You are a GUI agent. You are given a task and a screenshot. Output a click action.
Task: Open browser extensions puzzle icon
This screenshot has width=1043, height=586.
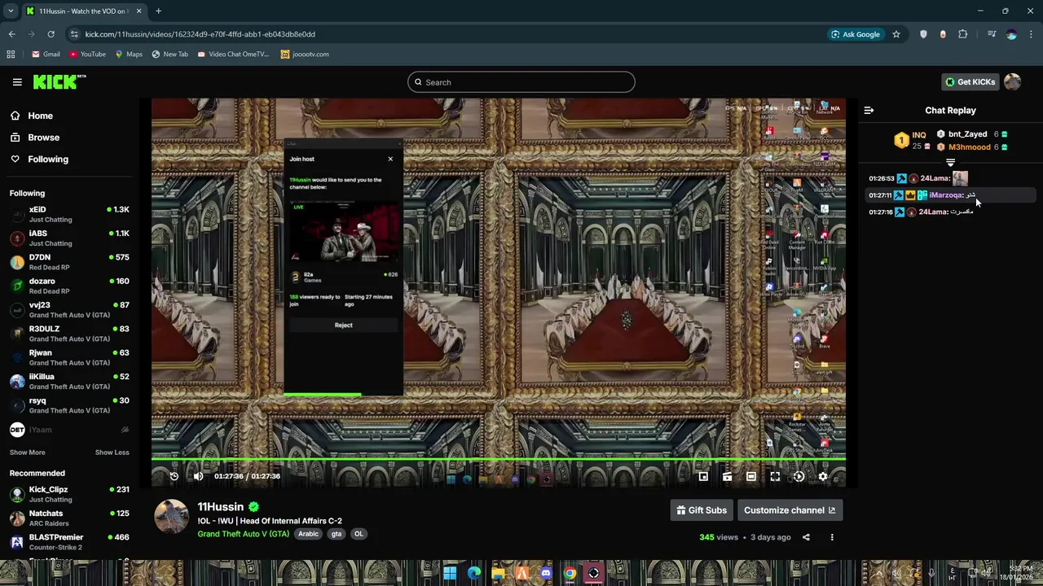963,34
